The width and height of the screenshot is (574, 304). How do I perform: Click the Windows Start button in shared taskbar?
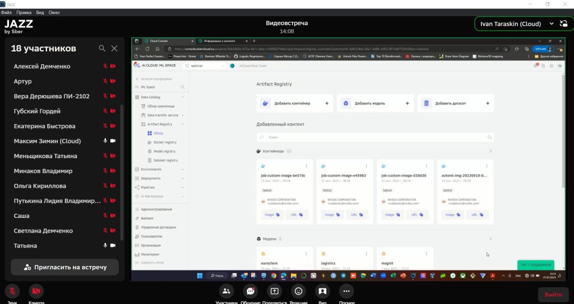tap(200, 275)
